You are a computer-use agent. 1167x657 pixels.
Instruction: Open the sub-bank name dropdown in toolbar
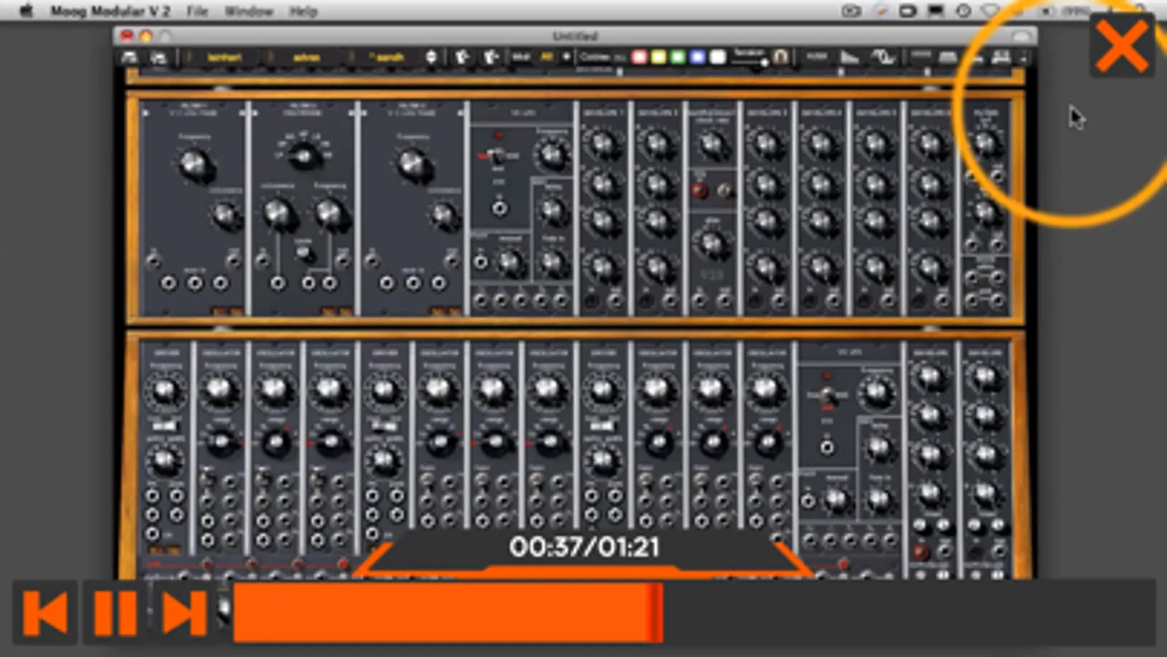pyautogui.click(x=307, y=57)
